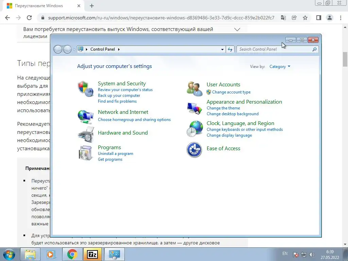Click Chrome's back navigation arrow
The height and width of the screenshot is (261, 348).
[7, 18]
